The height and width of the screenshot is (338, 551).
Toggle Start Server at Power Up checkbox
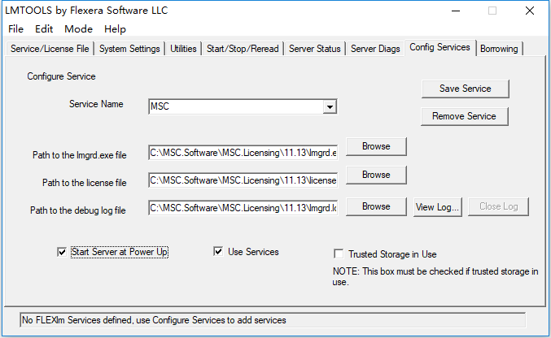[x=62, y=252]
